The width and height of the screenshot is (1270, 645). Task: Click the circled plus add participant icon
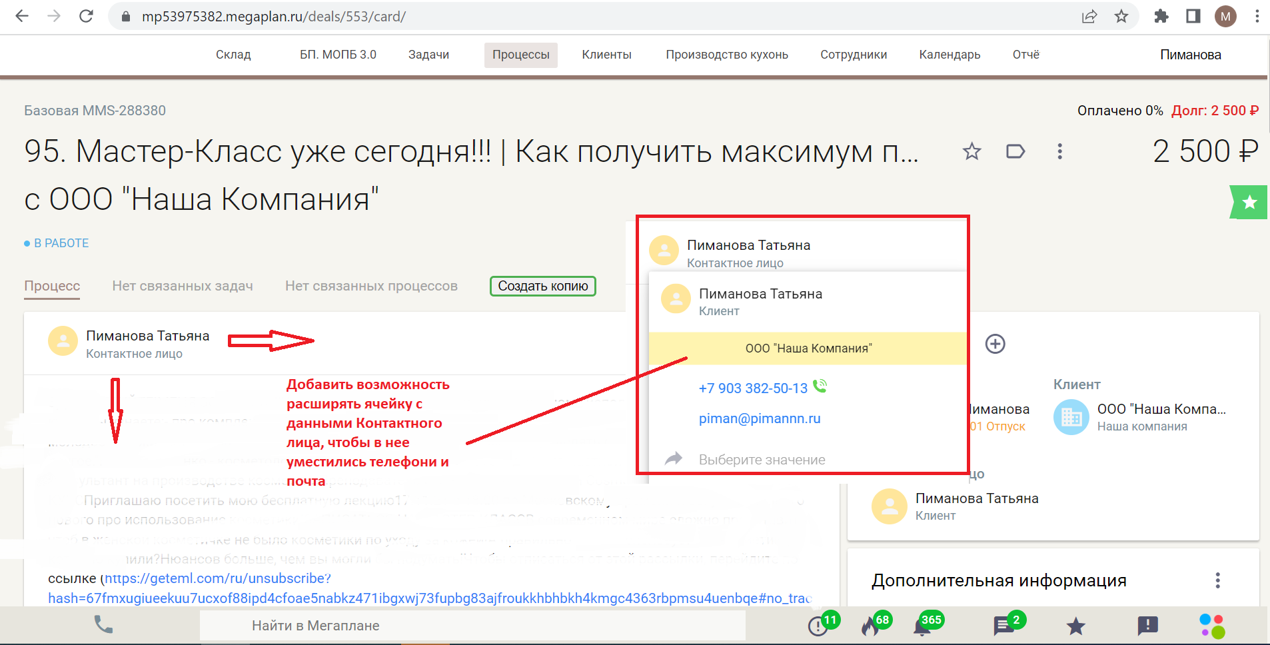[995, 344]
